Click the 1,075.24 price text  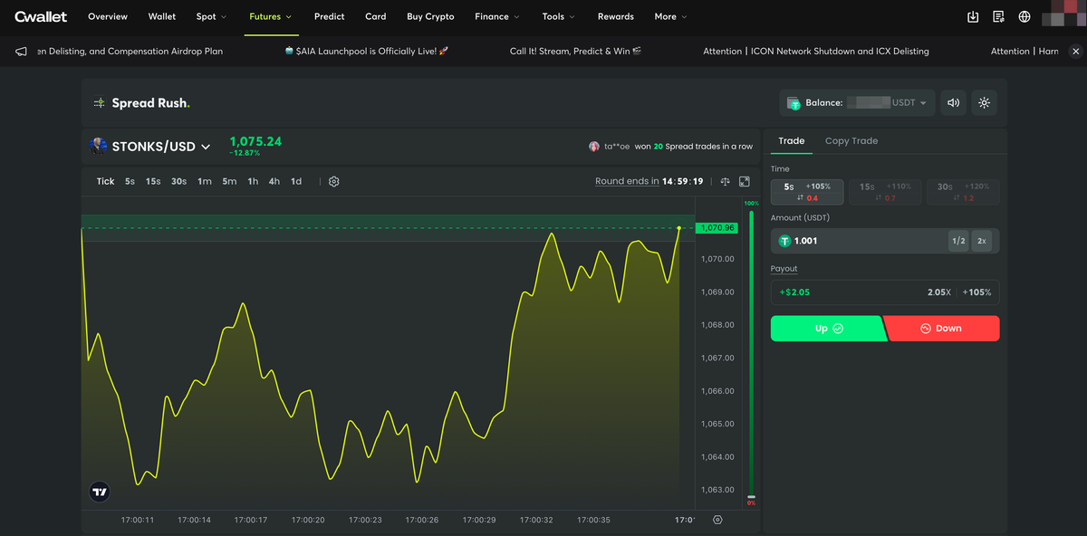click(x=255, y=141)
